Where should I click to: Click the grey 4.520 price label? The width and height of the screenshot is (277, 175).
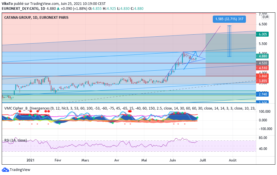point(262,63)
